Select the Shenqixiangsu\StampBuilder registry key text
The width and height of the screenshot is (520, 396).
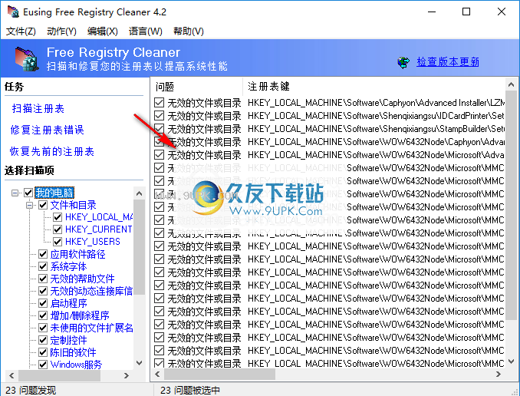(376, 129)
